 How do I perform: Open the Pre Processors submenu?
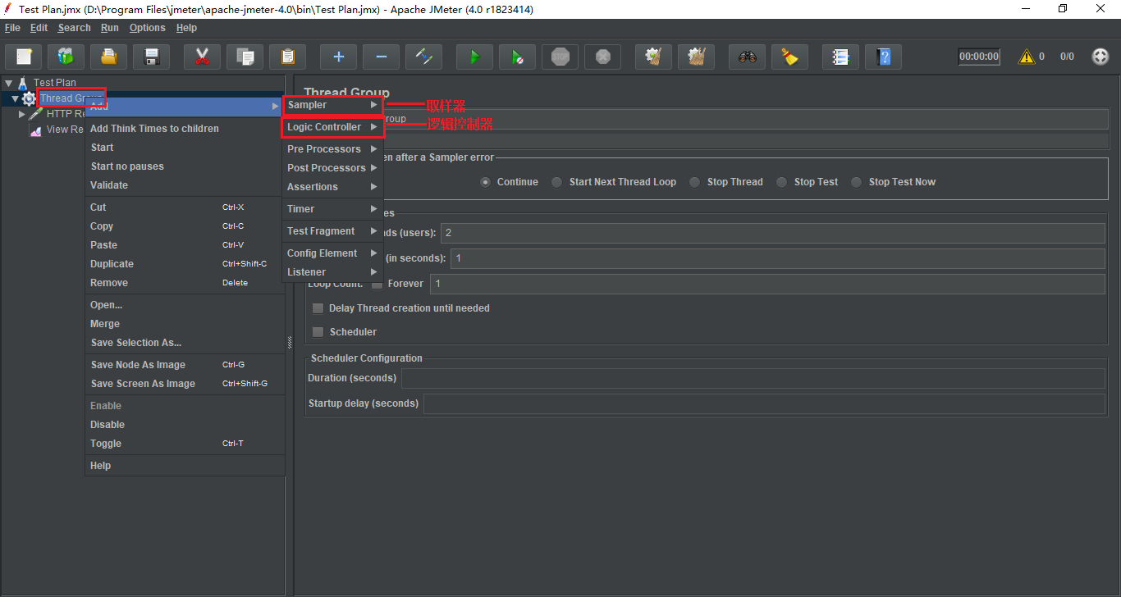coord(332,149)
